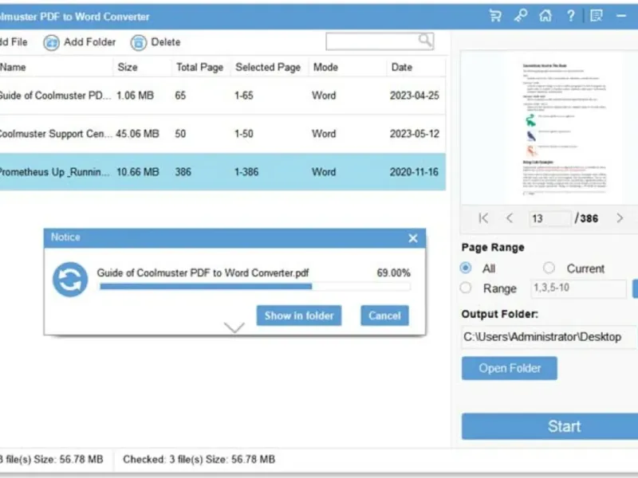
Task: Click Word mode in the Prometheus row
Action: [x=324, y=172]
